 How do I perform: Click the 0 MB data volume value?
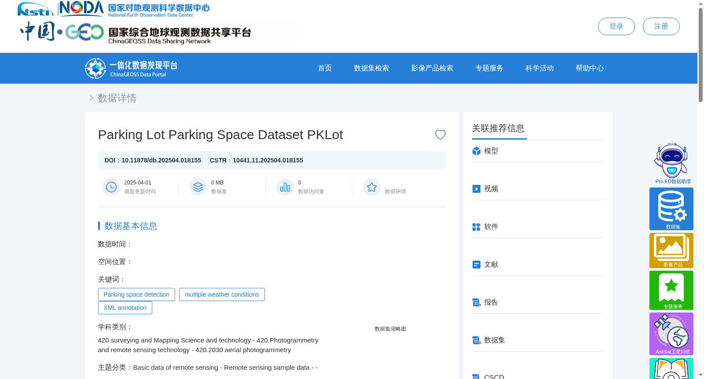tap(217, 183)
